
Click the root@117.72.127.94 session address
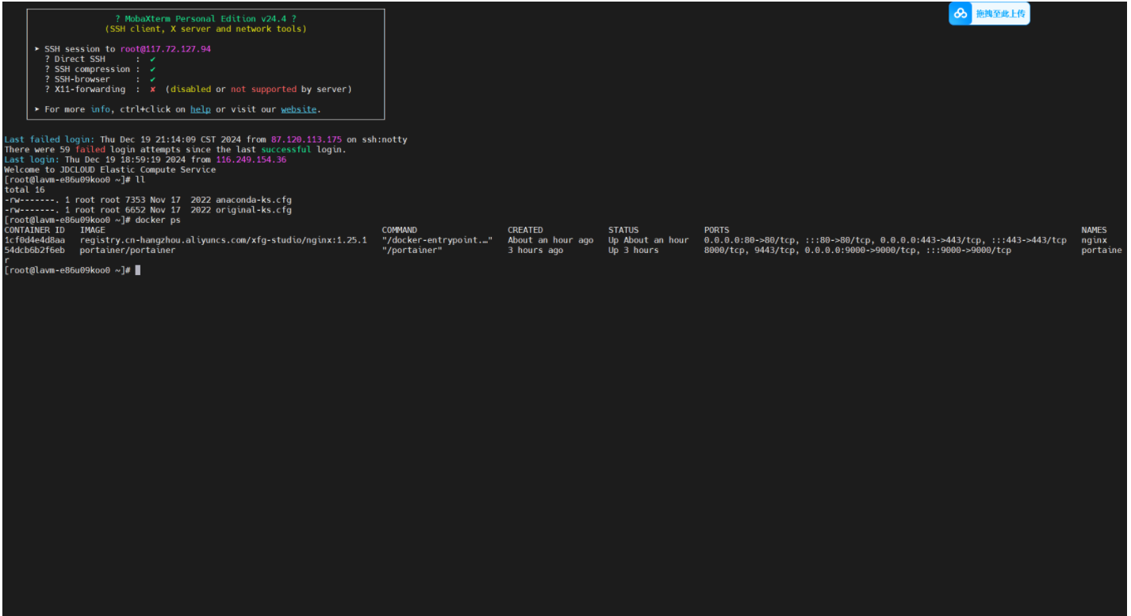pyautogui.click(x=166, y=49)
